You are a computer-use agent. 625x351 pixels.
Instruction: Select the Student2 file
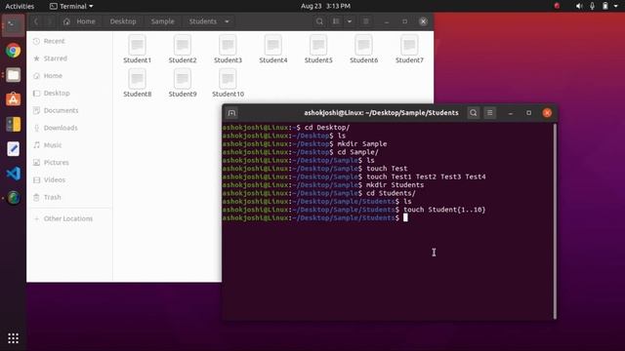click(183, 50)
